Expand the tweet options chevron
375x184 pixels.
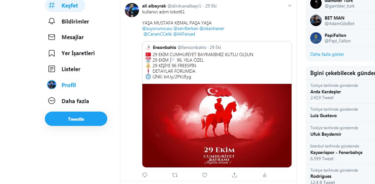(x=290, y=6)
